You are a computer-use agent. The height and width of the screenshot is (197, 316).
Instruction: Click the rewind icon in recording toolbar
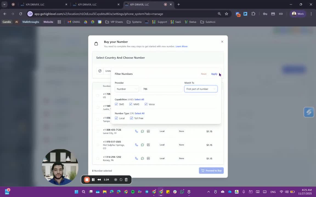pyautogui.click(x=99, y=180)
